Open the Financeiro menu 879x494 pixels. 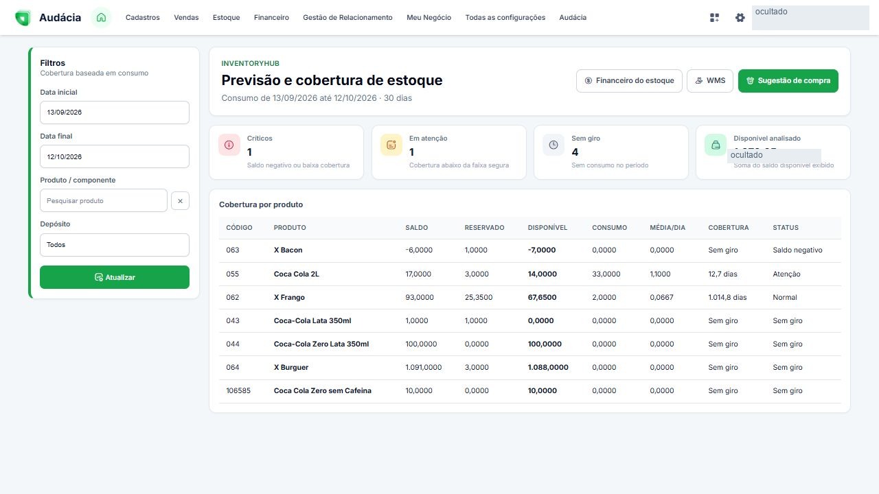point(271,18)
